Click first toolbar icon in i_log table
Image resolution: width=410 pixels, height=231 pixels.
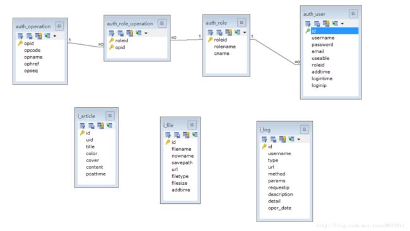tap(264, 139)
